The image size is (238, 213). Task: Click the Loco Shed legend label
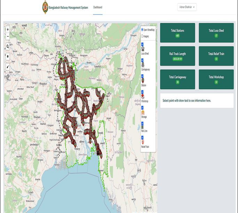145,54
